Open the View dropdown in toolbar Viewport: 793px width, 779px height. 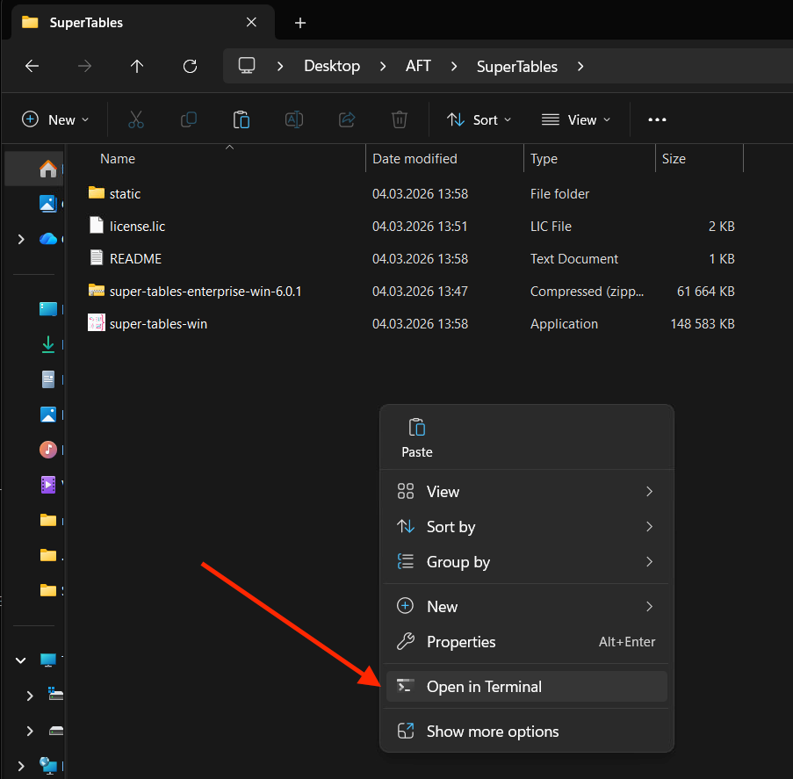click(576, 119)
